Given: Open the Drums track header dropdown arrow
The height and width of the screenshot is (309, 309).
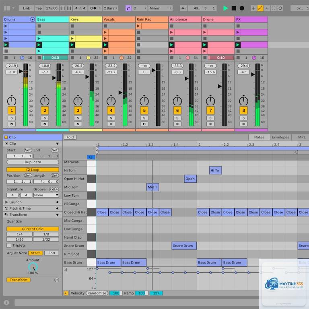Looking at the screenshot, I should pos(33,19).
